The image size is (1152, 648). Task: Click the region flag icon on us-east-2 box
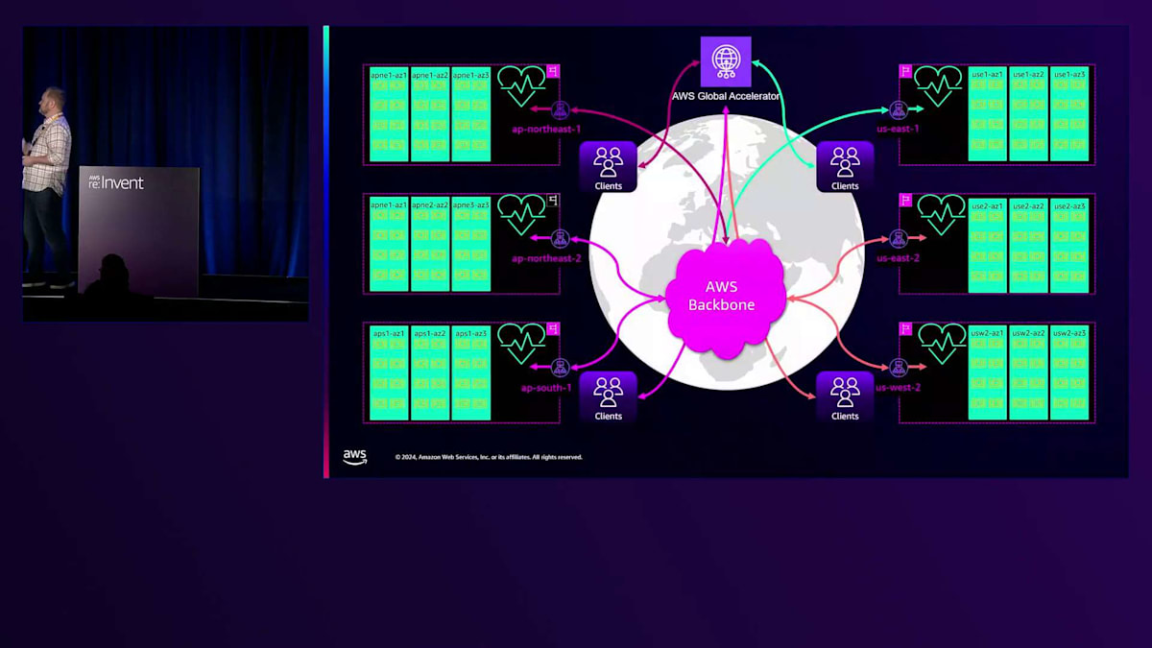904,200
